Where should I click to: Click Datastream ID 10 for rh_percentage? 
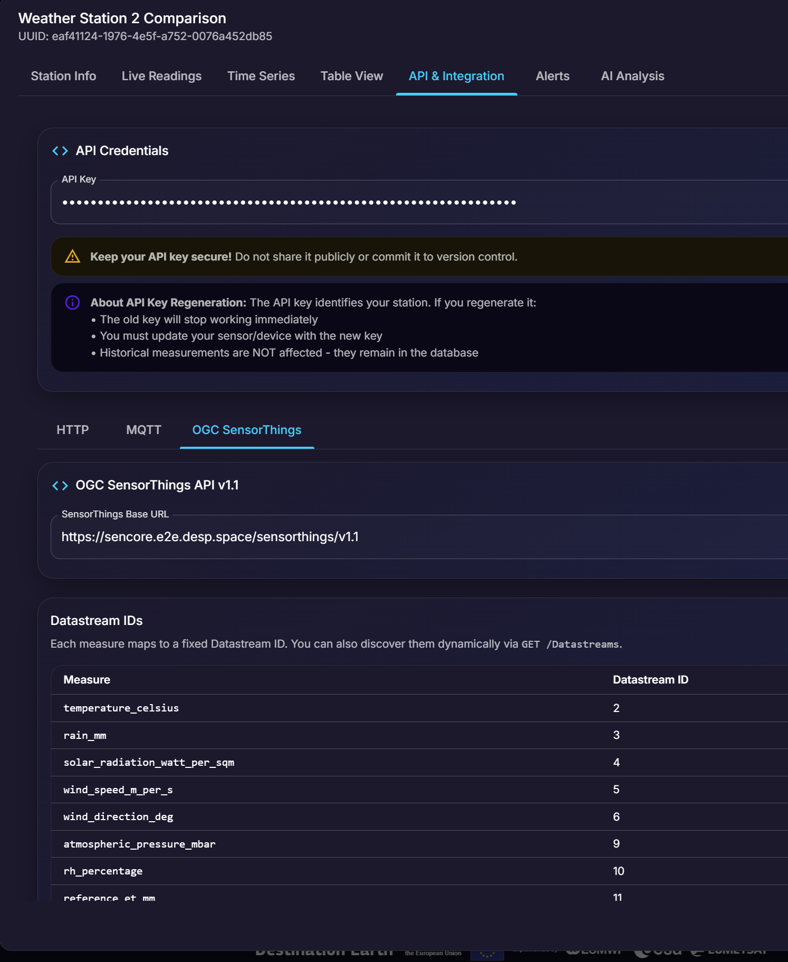[x=619, y=871]
